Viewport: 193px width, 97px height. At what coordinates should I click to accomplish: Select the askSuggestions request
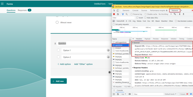click(121, 42)
